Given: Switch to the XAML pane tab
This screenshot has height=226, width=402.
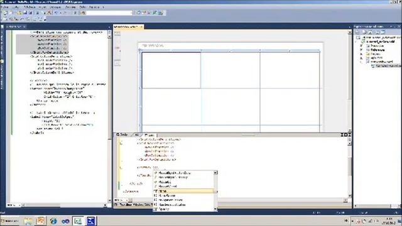Looking at the screenshot, I should [149, 135].
